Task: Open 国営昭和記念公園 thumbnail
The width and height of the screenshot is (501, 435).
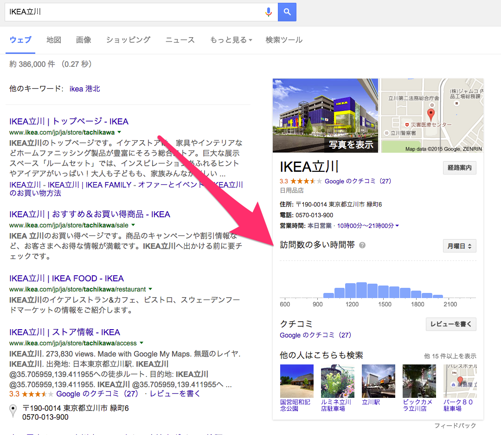Action: click(297, 381)
